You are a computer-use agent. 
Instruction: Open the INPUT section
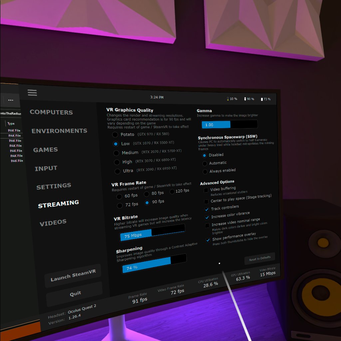46,168
